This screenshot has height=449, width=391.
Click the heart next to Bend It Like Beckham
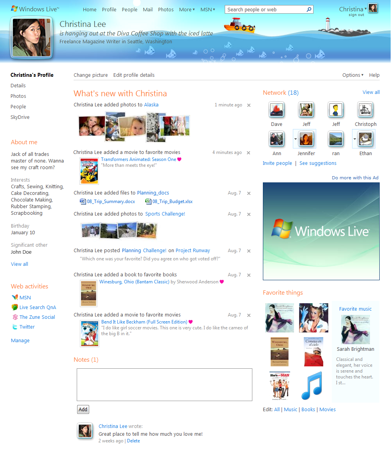[191, 322]
